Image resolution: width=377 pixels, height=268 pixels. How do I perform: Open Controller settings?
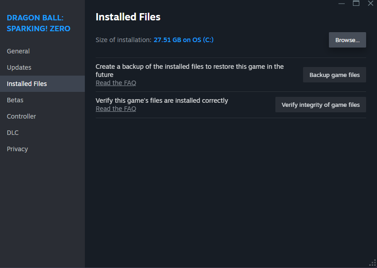21,116
